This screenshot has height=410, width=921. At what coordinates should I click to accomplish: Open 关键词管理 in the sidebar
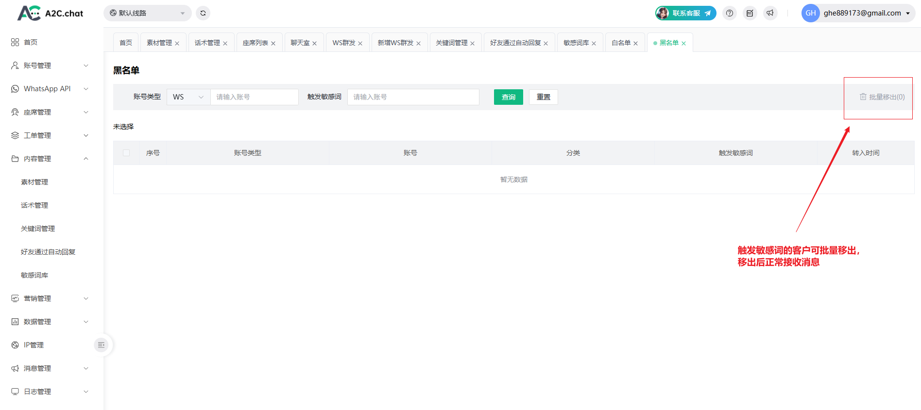point(38,229)
